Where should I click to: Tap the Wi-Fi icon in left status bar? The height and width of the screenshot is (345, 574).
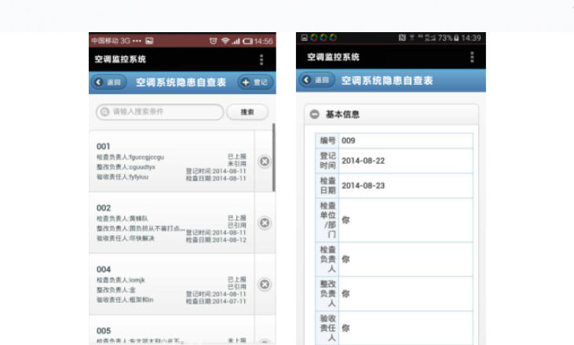[225, 41]
